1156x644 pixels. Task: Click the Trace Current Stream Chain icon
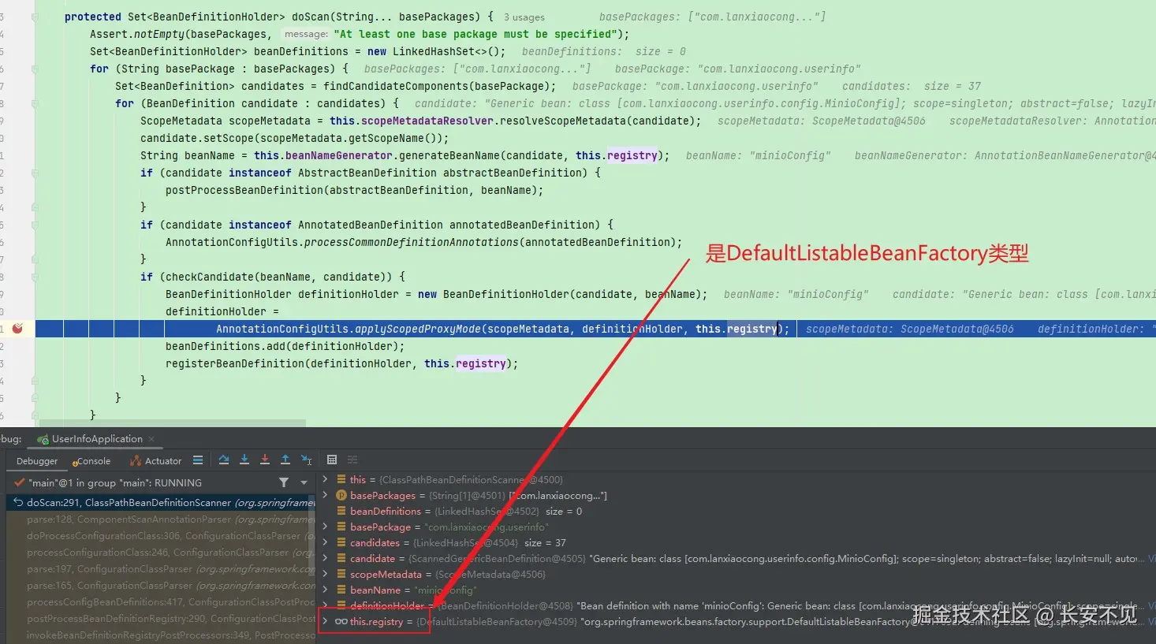(352, 460)
